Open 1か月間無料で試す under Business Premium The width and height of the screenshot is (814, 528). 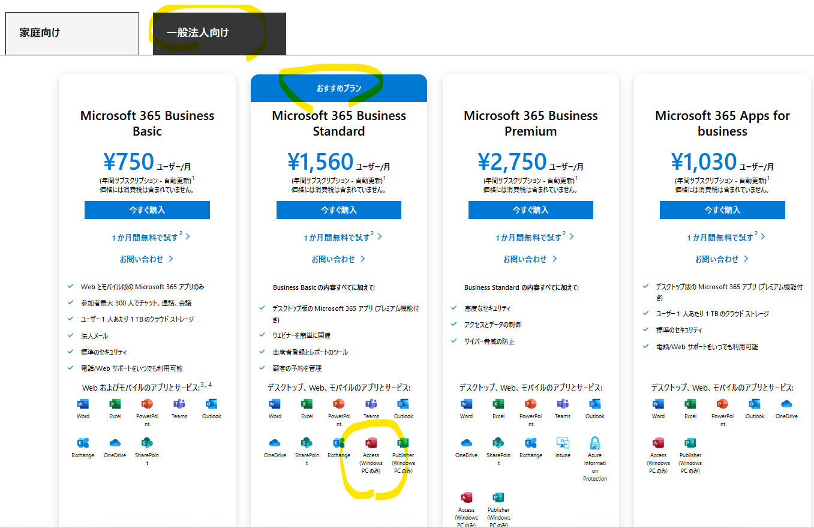[x=534, y=237]
